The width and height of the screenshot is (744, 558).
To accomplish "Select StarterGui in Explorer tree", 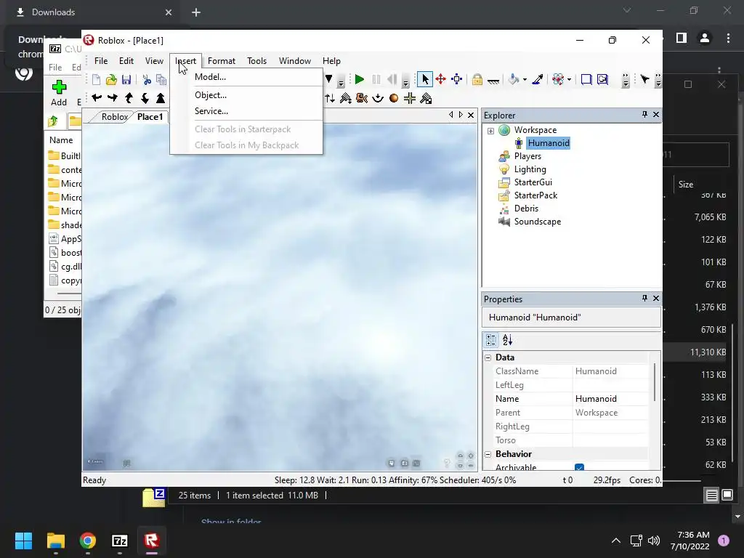I will [x=533, y=182].
